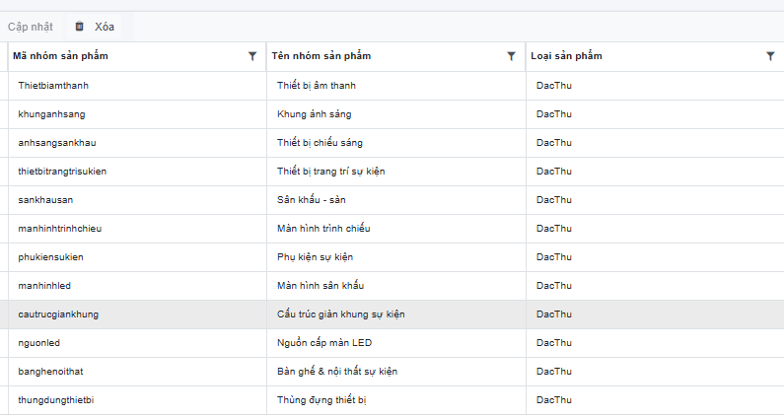Click the Xóa delete button
Viewport: 784px width, 417px height.
[105, 27]
